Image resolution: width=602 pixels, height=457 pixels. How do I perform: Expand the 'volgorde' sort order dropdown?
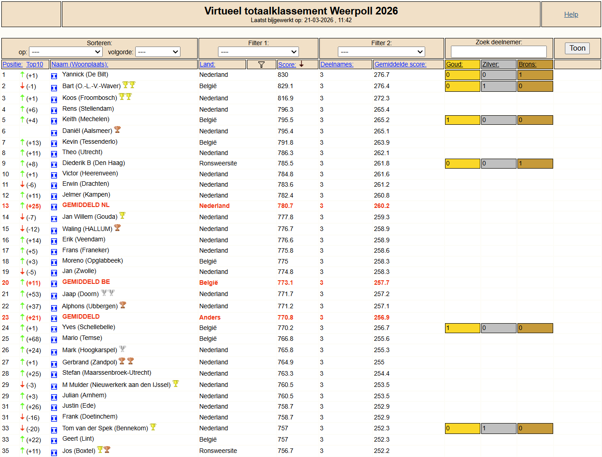158,52
